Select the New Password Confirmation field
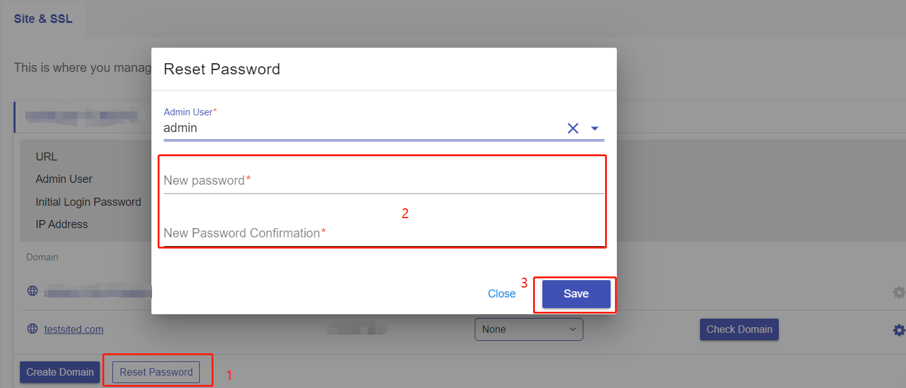The width and height of the screenshot is (906, 388). pyautogui.click(x=383, y=233)
